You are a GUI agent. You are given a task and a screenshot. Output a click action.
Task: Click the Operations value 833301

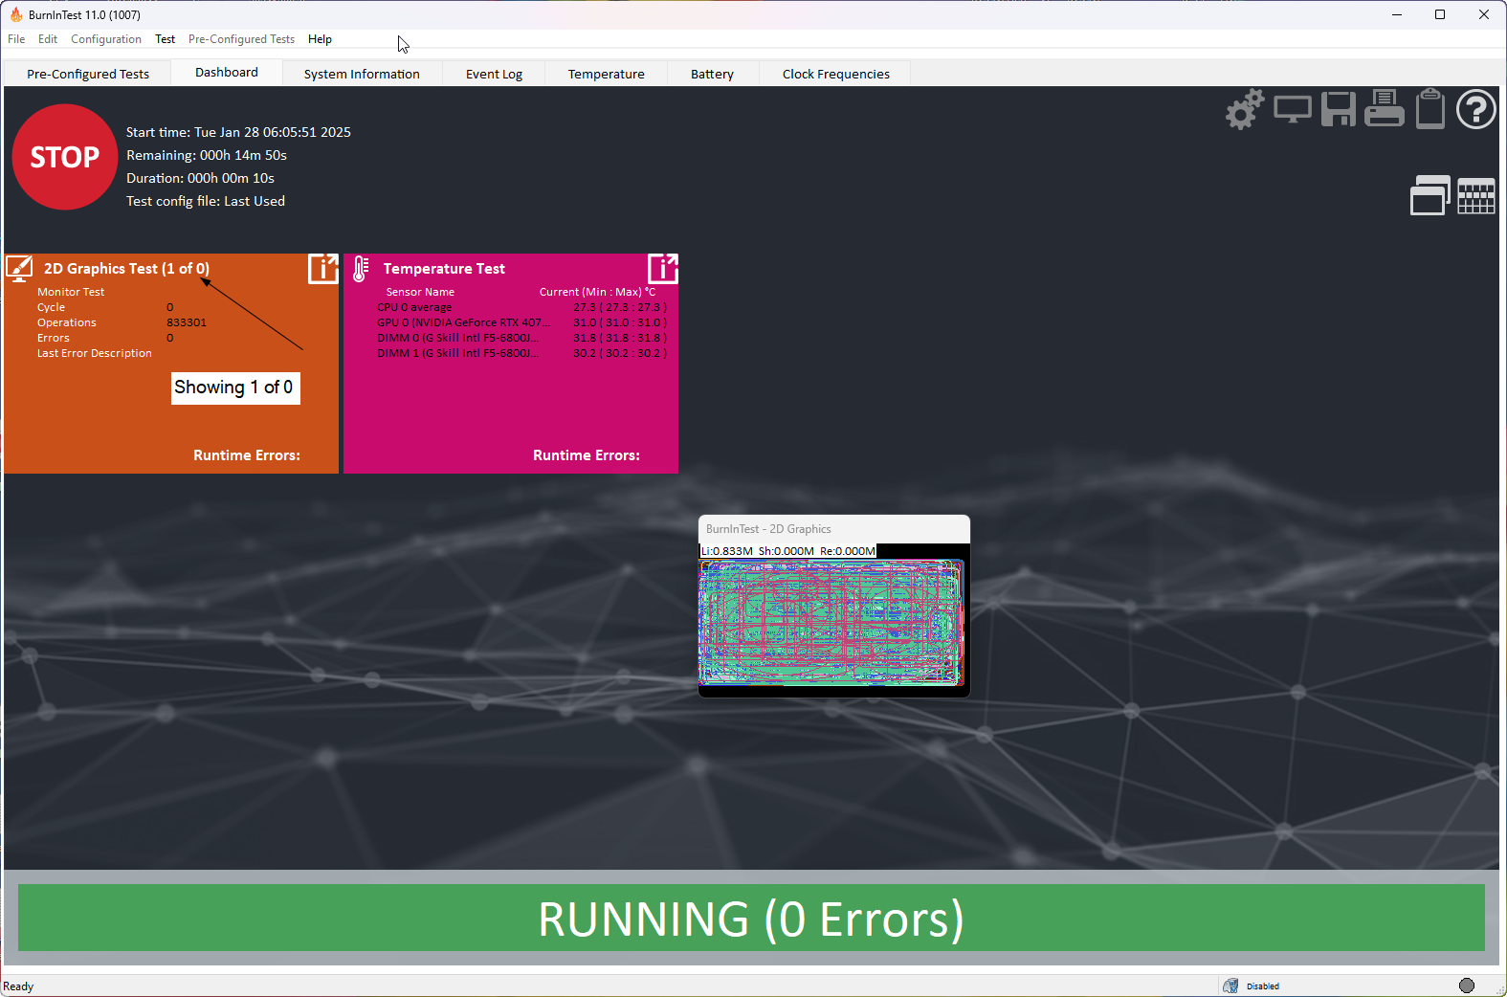point(187,322)
